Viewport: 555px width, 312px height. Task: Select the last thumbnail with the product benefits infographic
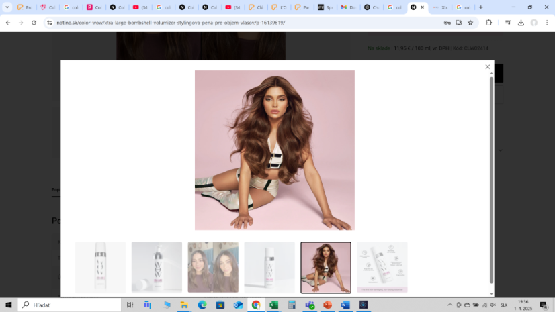(x=382, y=267)
